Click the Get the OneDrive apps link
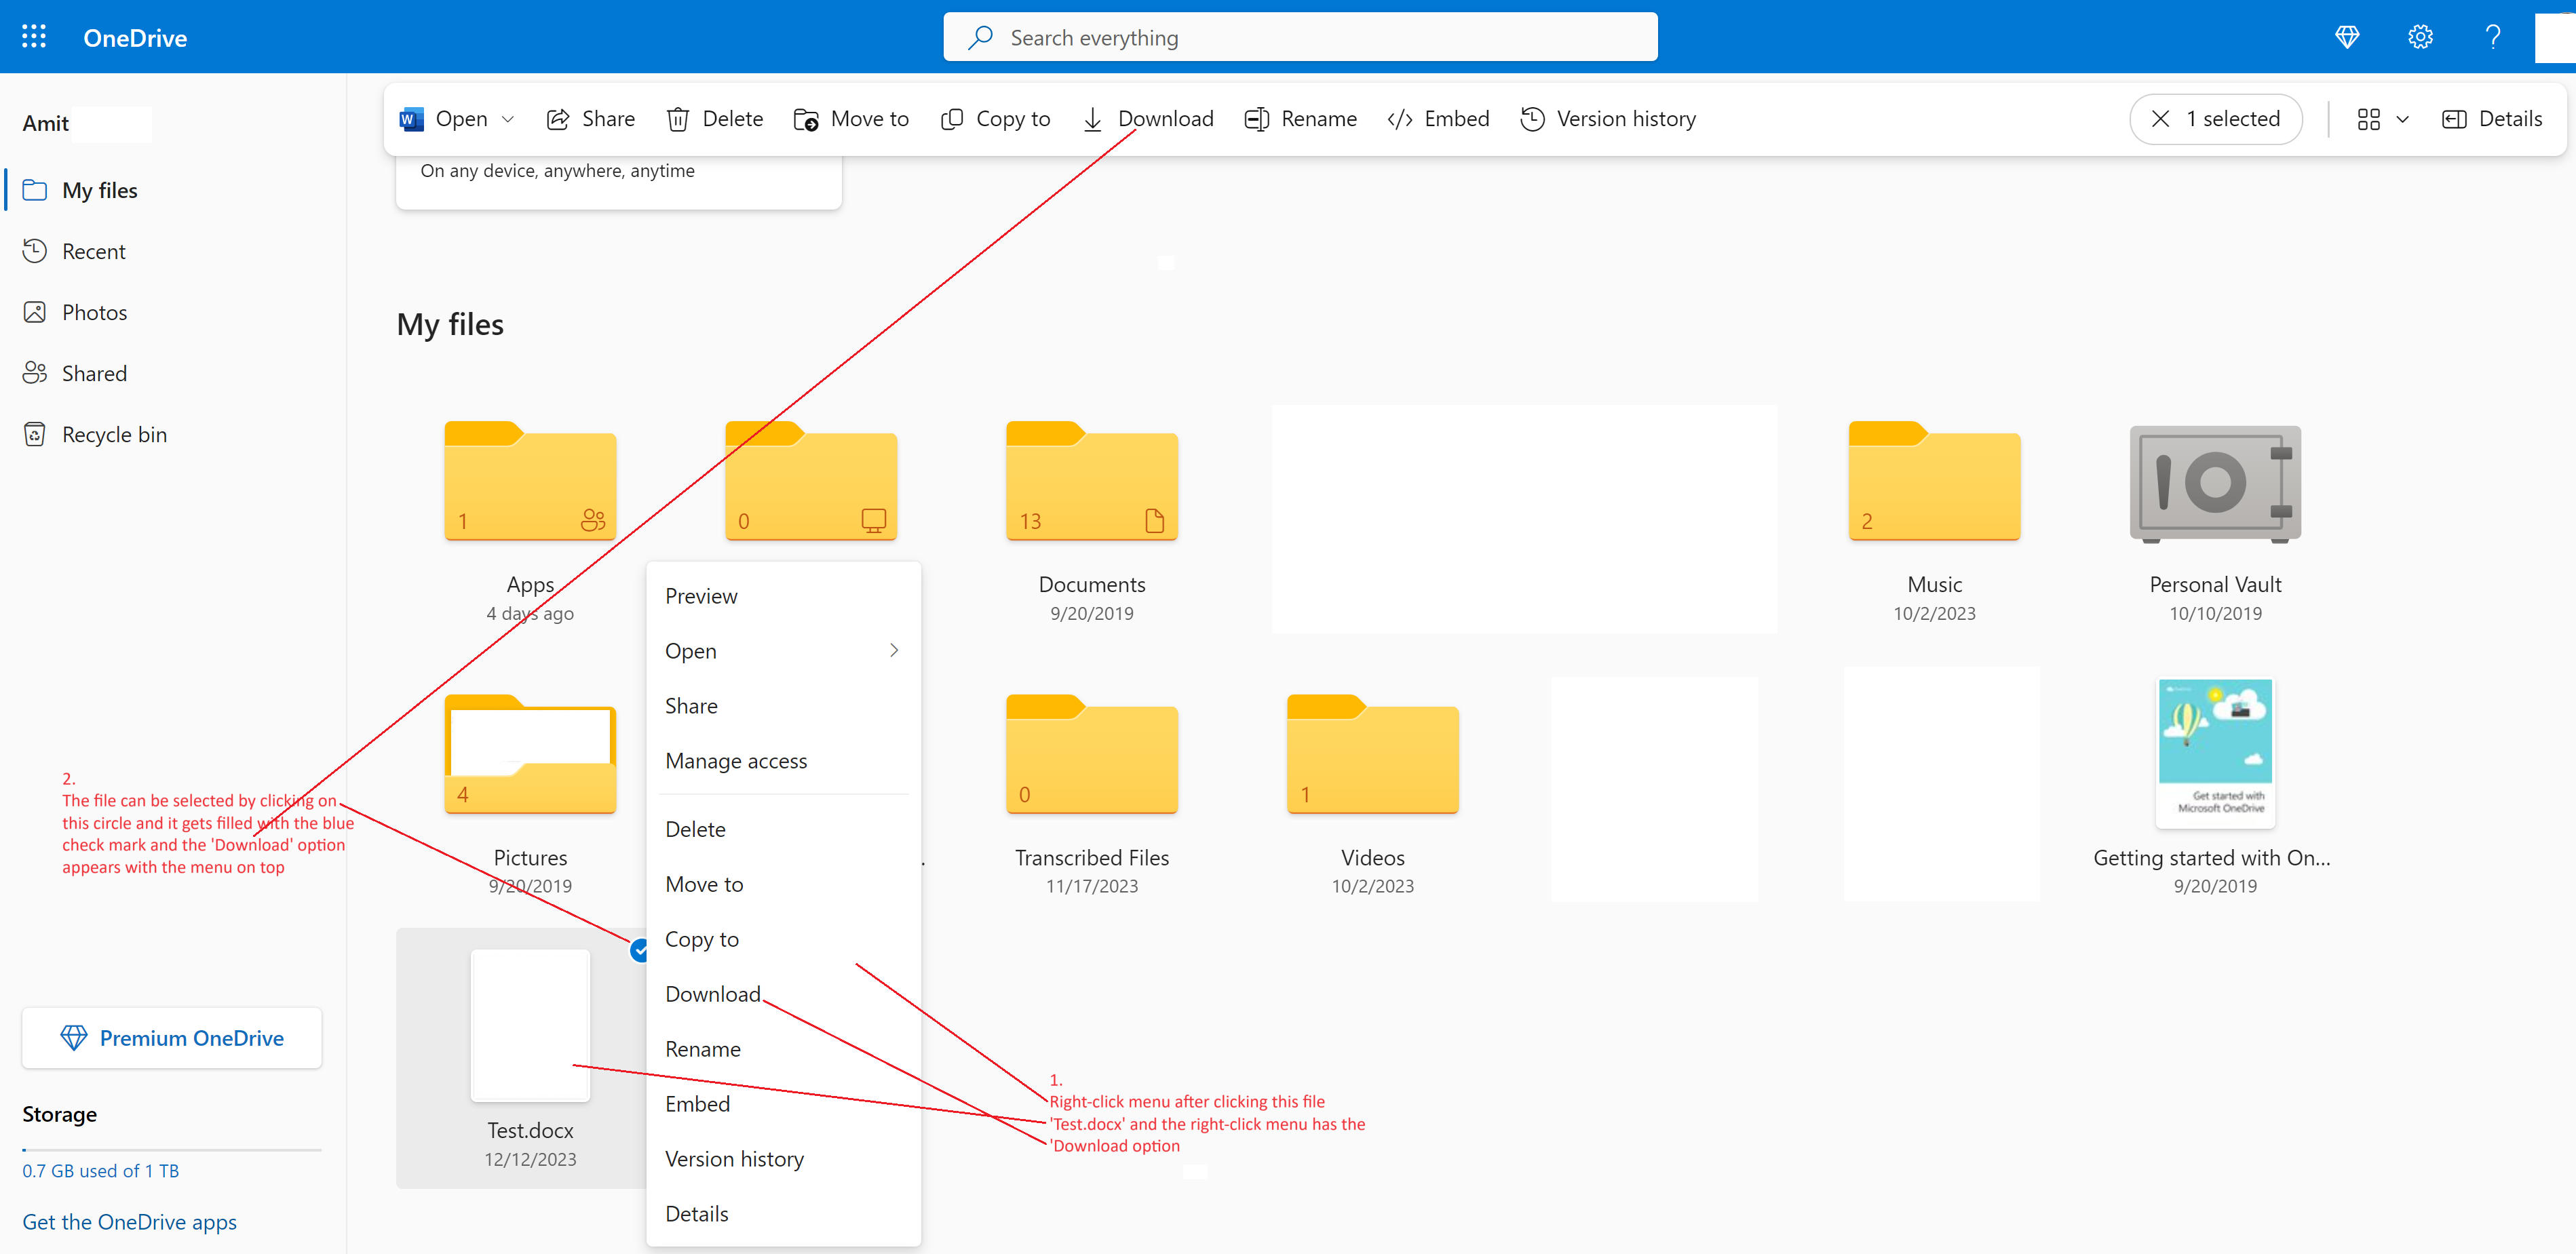 (129, 1222)
